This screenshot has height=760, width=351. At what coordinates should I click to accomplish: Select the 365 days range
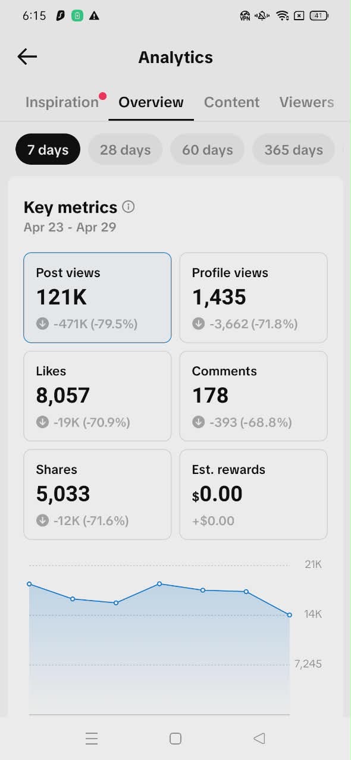(294, 149)
